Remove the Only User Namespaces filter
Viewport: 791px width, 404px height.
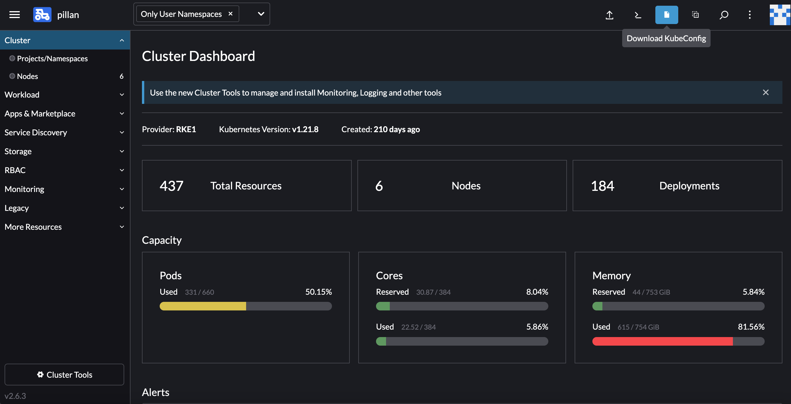pyautogui.click(x=231, y=14)
